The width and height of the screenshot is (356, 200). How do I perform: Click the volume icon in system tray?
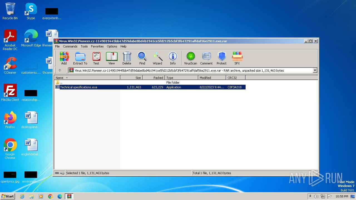click(x=316, y=196)
